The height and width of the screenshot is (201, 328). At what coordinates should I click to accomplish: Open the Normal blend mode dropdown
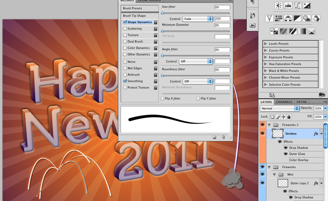(280, 109)
